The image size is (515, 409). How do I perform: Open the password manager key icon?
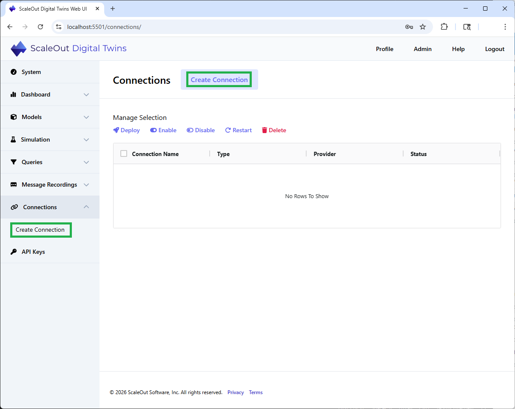coord(409,27)
